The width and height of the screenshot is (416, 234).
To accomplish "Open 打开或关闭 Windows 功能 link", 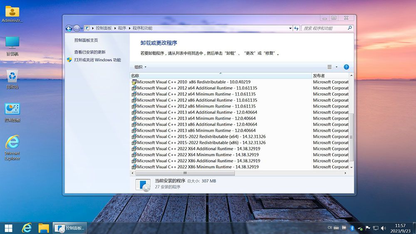I will 97,60.
